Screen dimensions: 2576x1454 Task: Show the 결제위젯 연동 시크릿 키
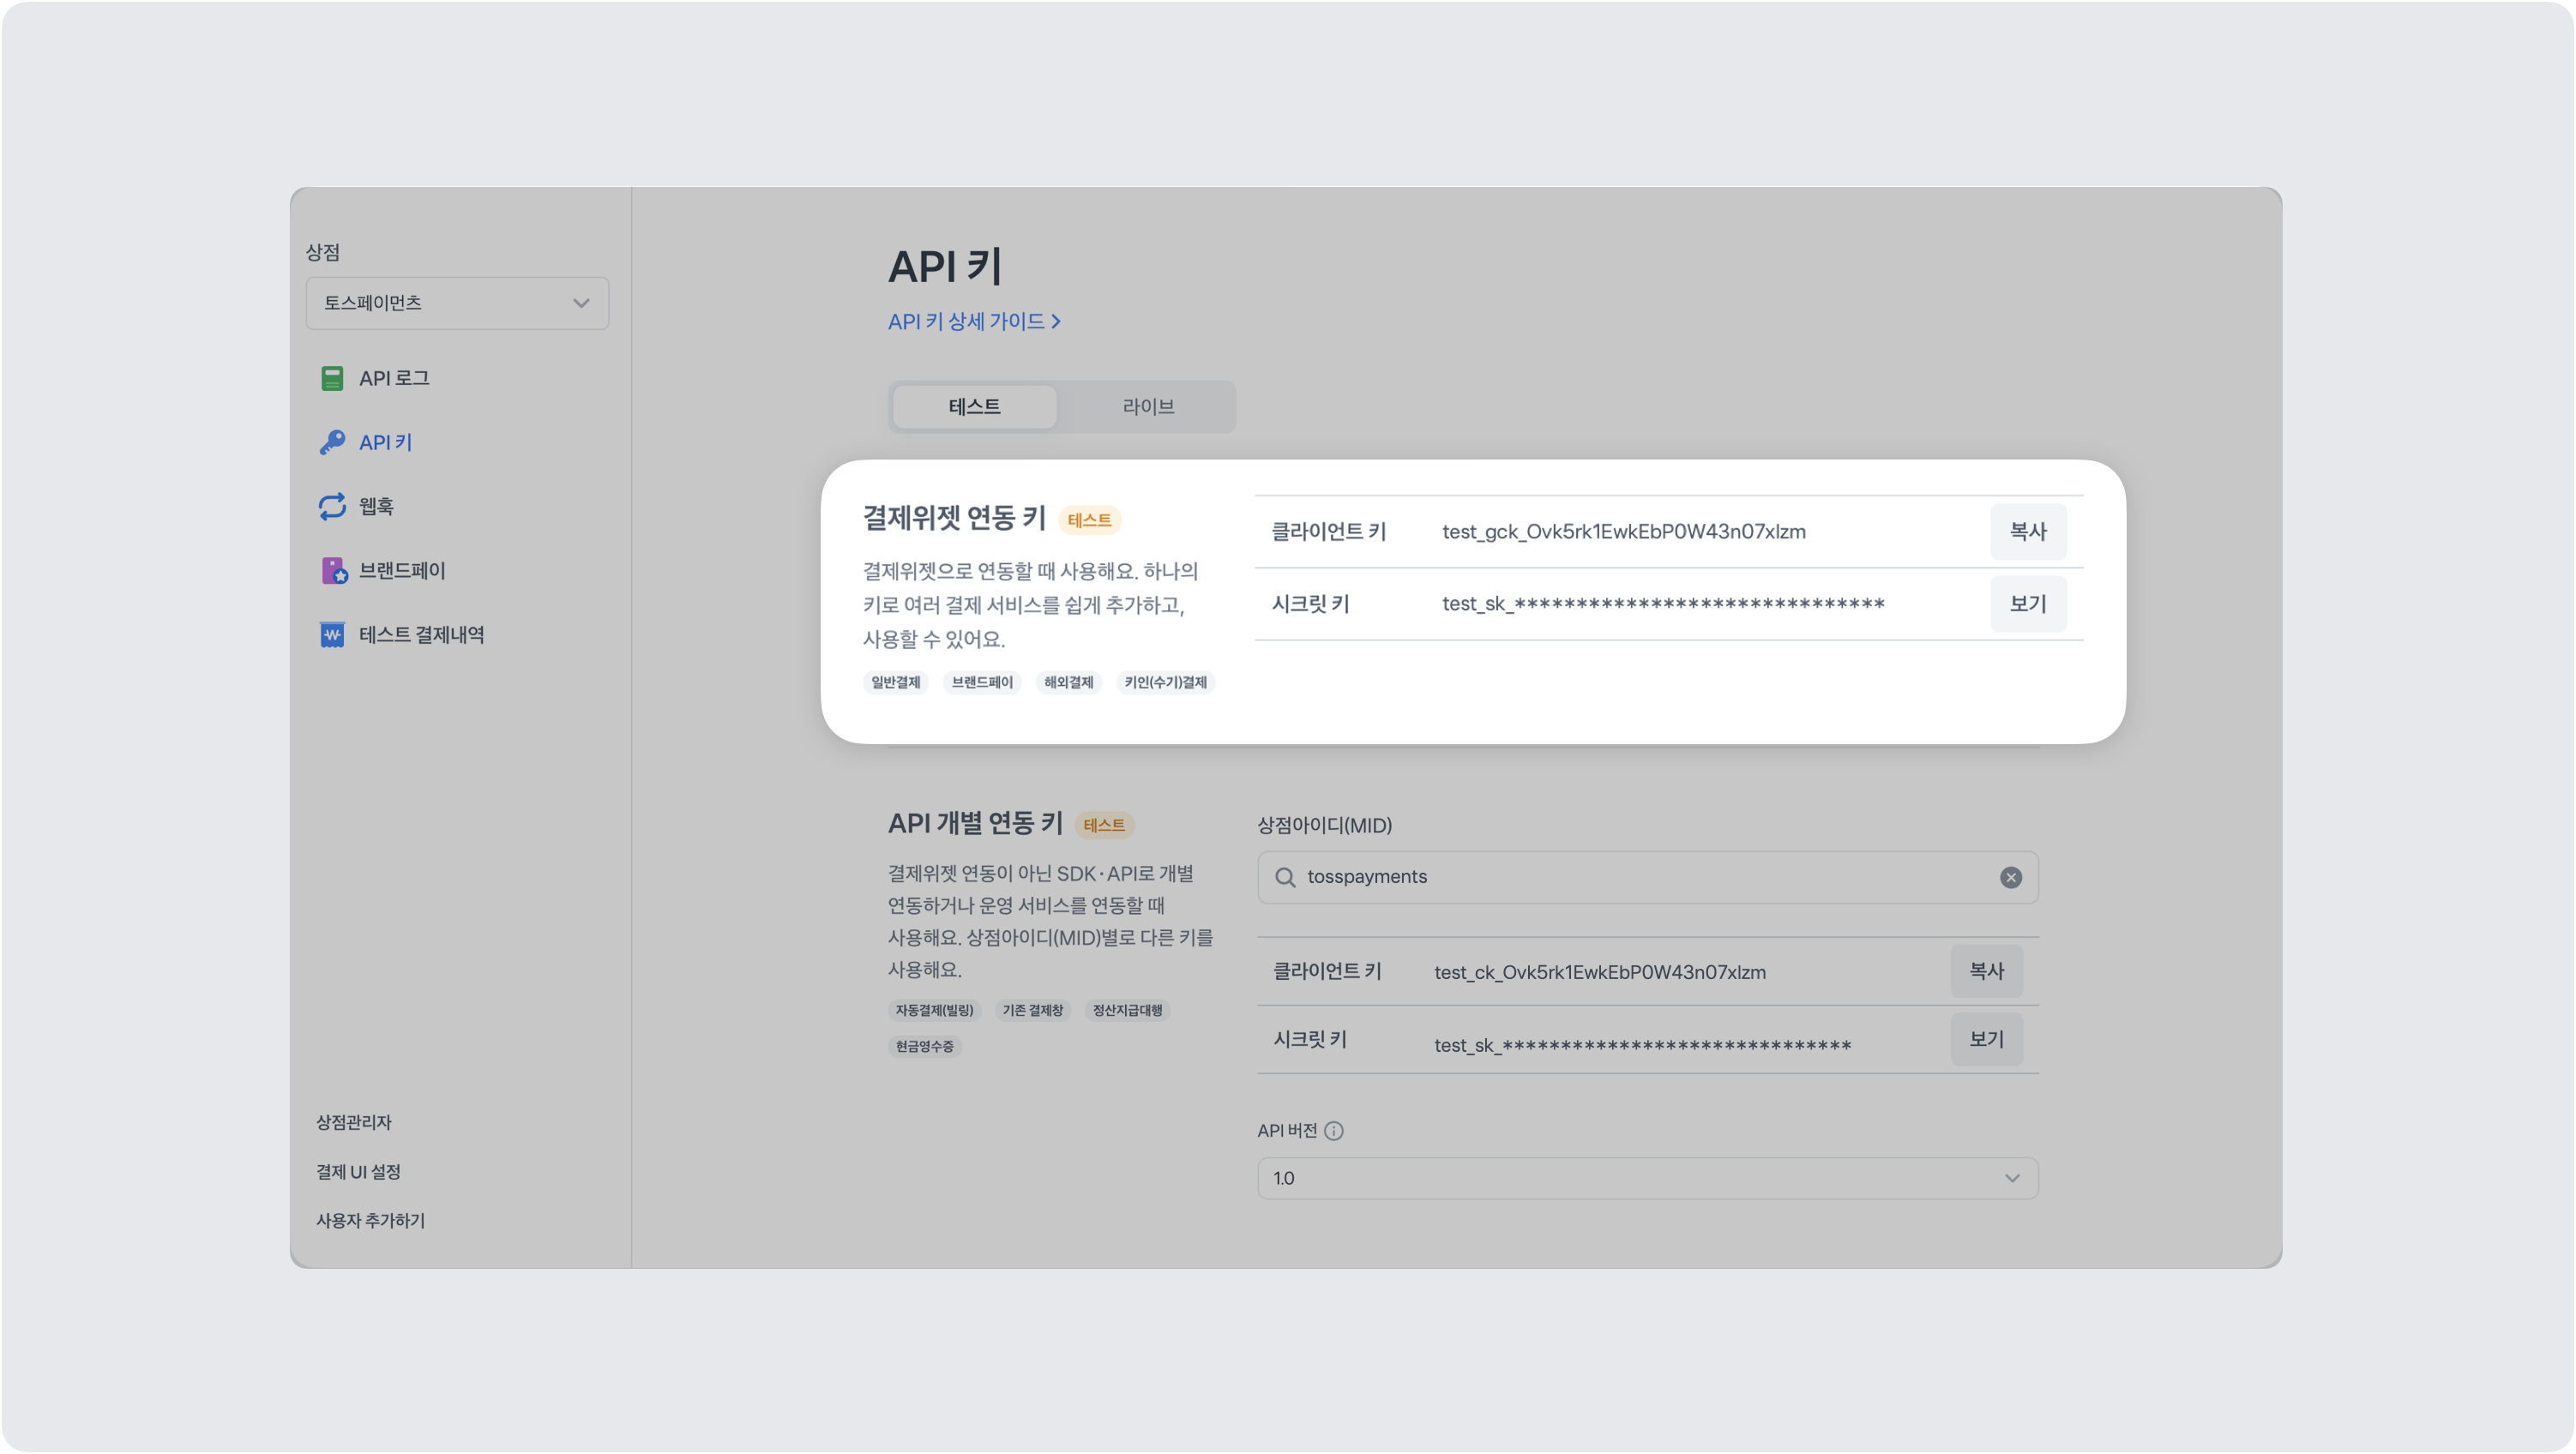click(x=2027, y=603)
